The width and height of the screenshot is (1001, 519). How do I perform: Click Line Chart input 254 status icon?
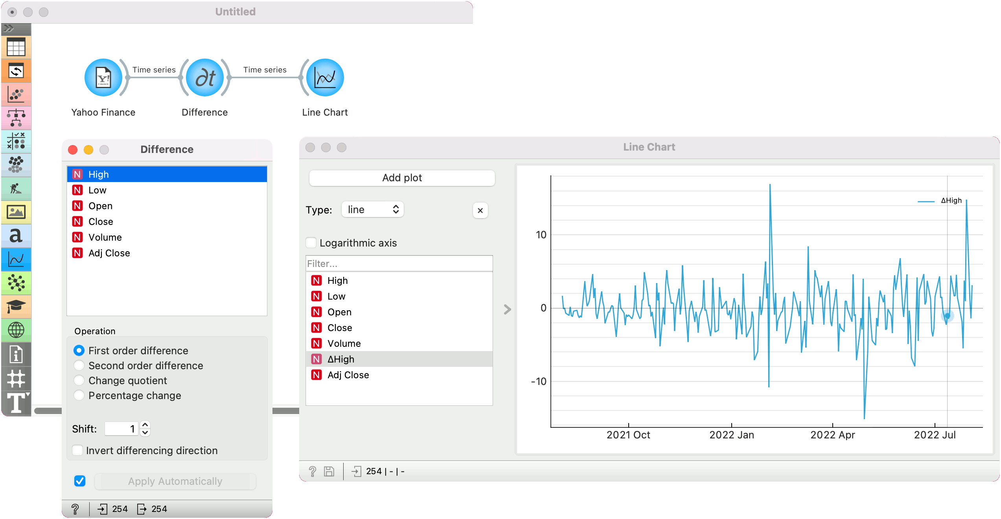(356, 471)
